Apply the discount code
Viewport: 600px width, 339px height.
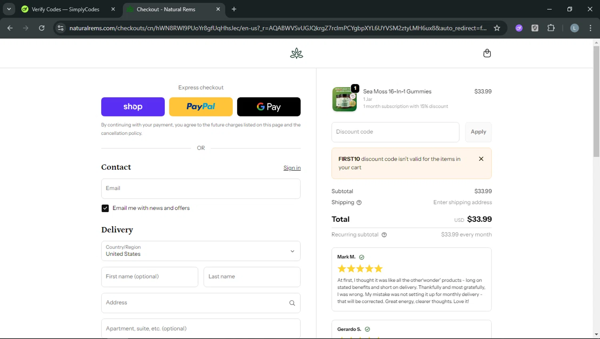pyautogui.click(x=478, y=132)
